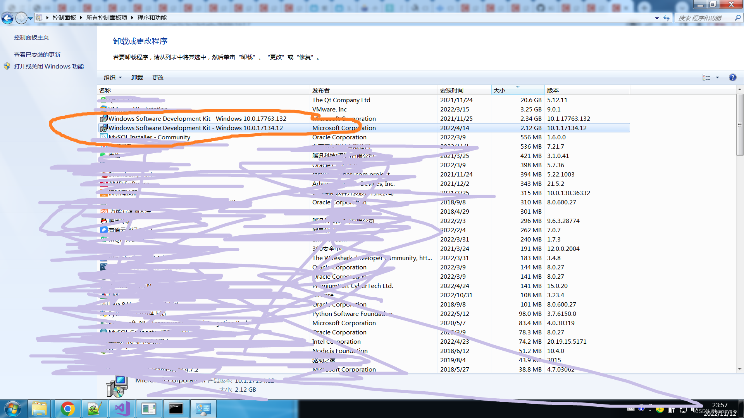
Task: Open 查看已安装的更新 link
Action: [x=37, y=55]
